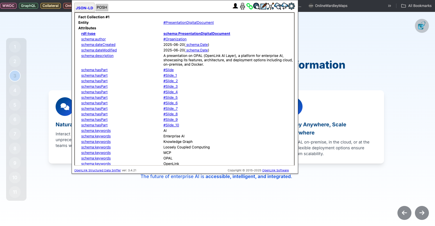Image resolution: width=435 pixels, height=226 pixels.
Task: Click the schema:dateCreated property link
Action: click(x=98, y=45)
